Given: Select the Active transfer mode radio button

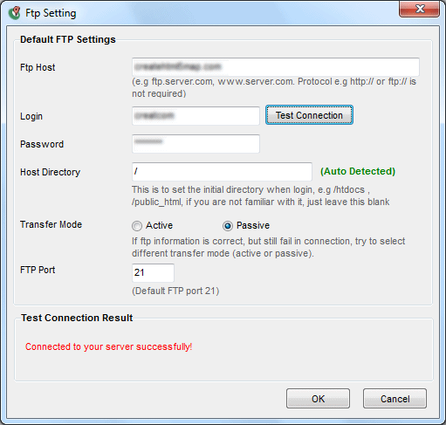Looking at the screenshot, I should [x=137, y=226].
